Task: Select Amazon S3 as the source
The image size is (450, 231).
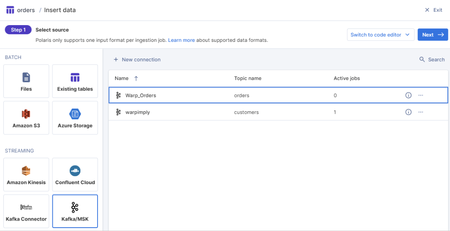Action: point(26,118)
